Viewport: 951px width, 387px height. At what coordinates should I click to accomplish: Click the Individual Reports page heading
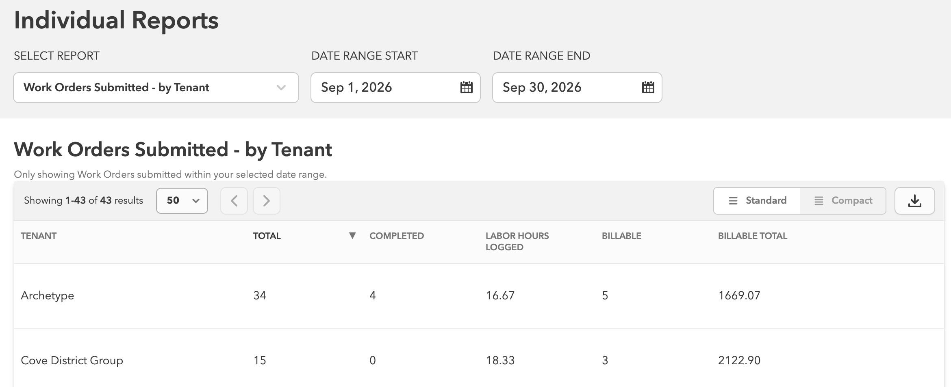click(116, 20)
